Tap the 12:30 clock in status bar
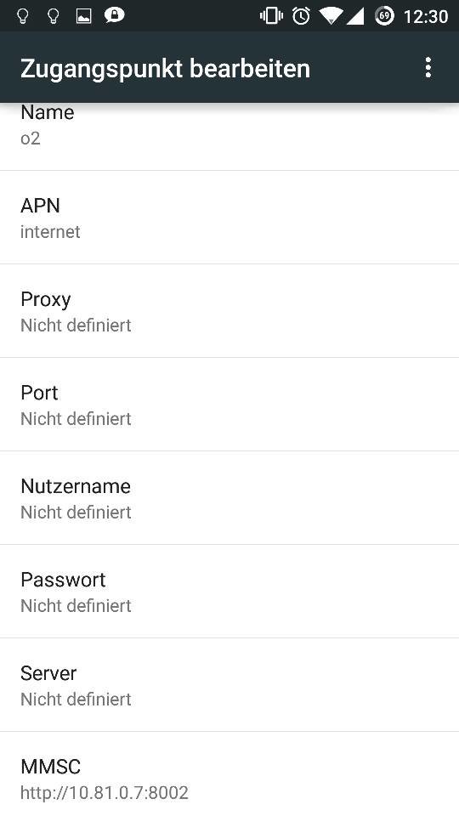Viewport: 459px width, 816px height. (426, 17)
